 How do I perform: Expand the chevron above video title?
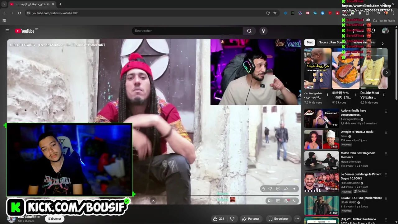(x=153, y=201)
